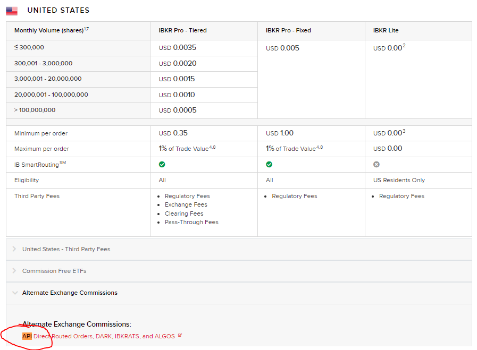The height and width of the screenshot is (350, 477).
Task: Click Eligibility value All under IBKR Pro - Tiered
Action: pyautogui.click(x=162, y=180)
